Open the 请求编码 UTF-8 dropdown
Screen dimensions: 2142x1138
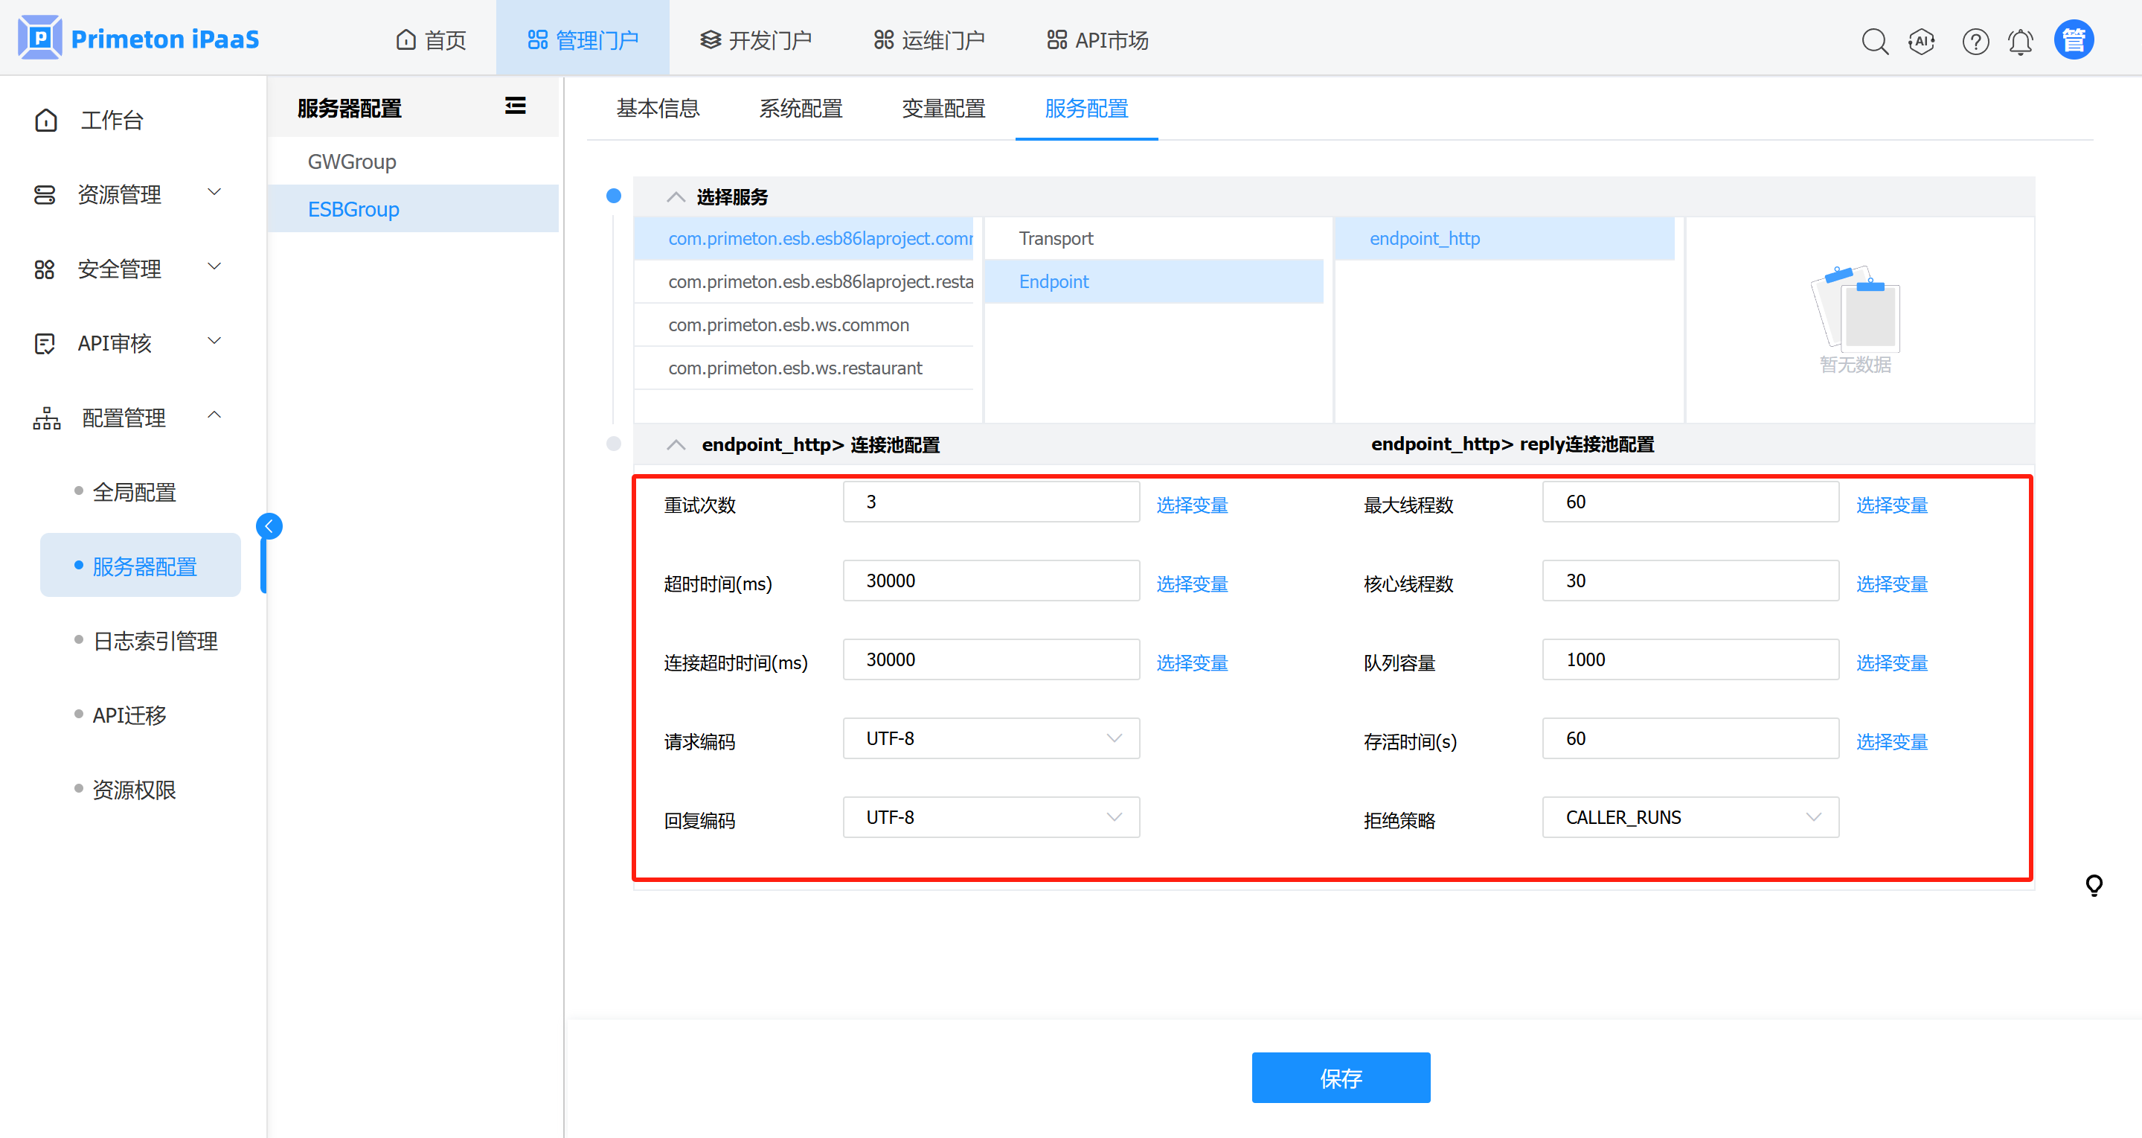click(x=990, y=738)
